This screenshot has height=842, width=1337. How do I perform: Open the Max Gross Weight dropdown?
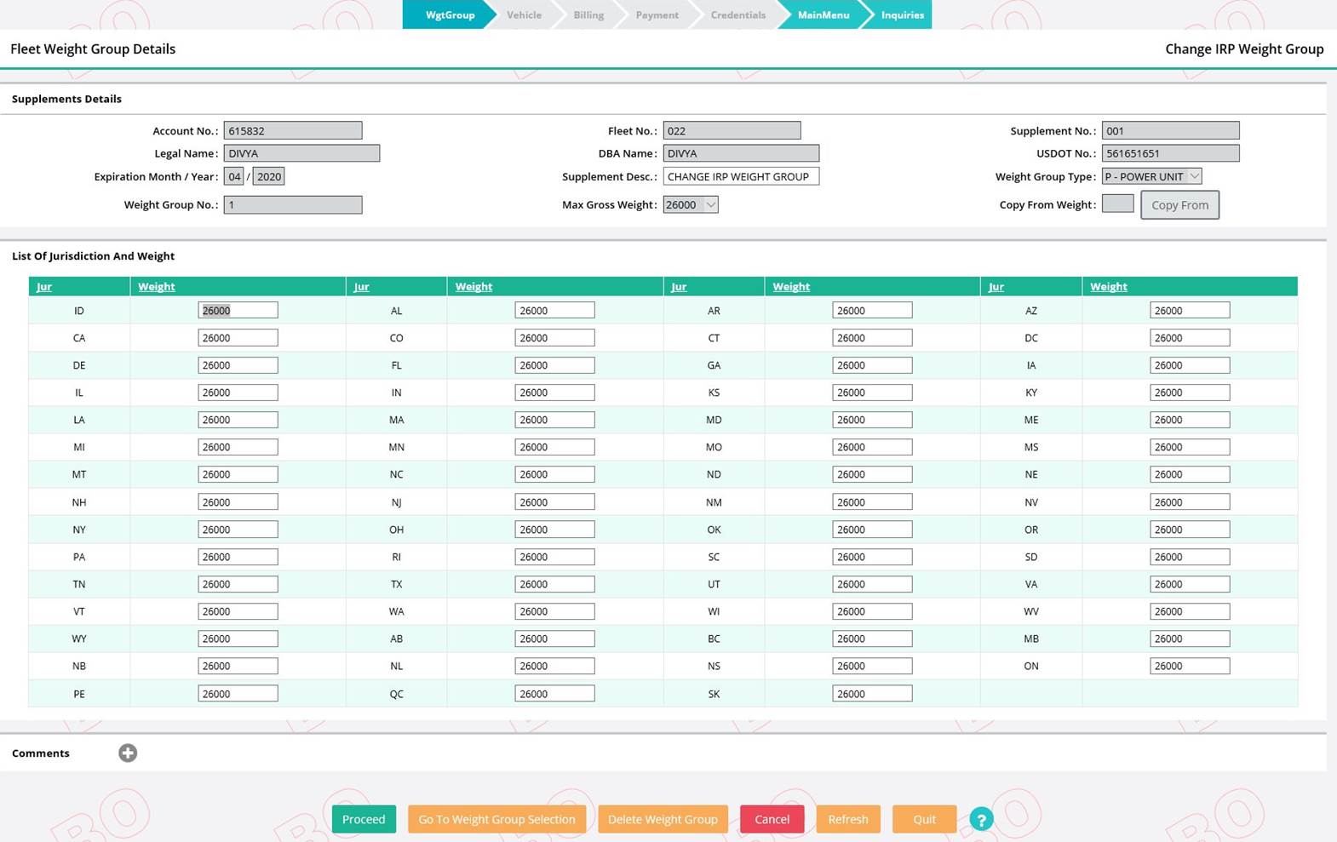[690, 204]
